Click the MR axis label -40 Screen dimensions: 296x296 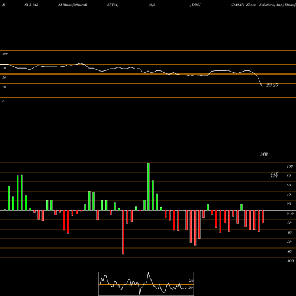pyautogui.click(x=289, y=233)
